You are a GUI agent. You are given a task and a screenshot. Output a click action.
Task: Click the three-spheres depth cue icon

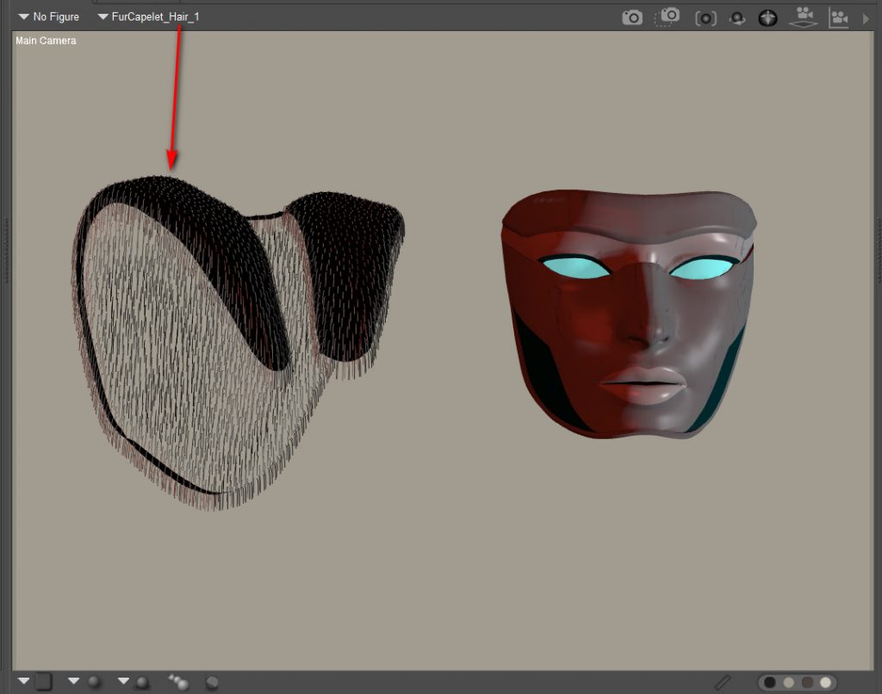pos(179,682)
